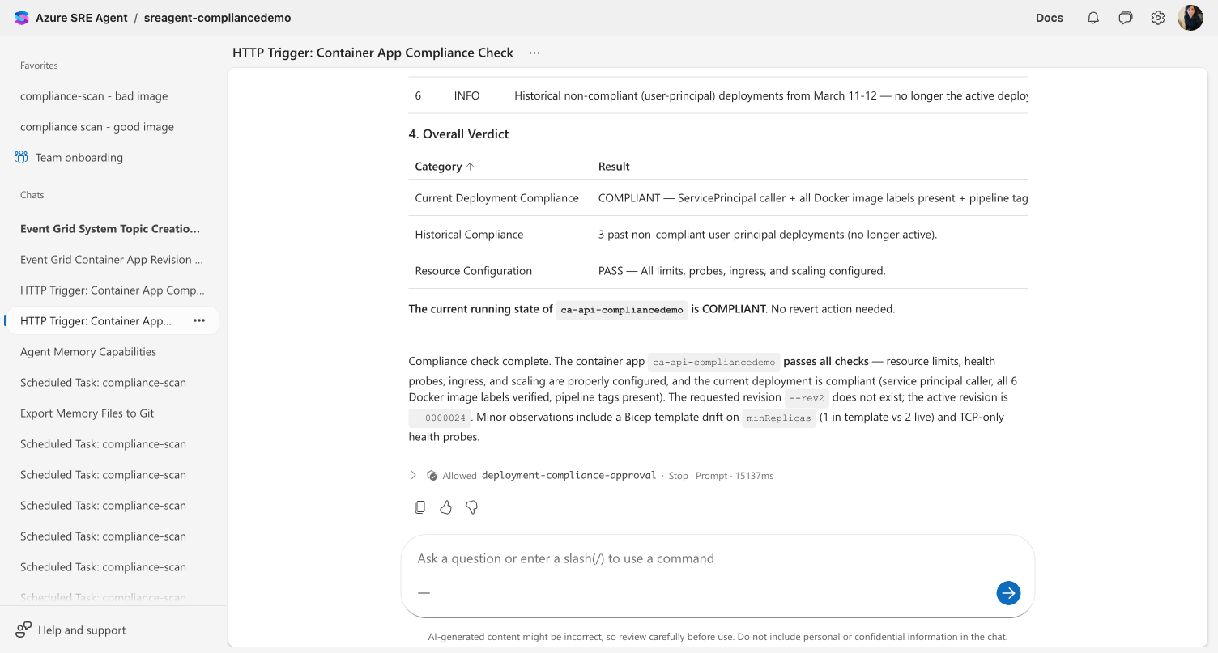Open Agent Memory Capabilities chat
The width and height of the screenshot is (1218, 653).
pos(88,352)
